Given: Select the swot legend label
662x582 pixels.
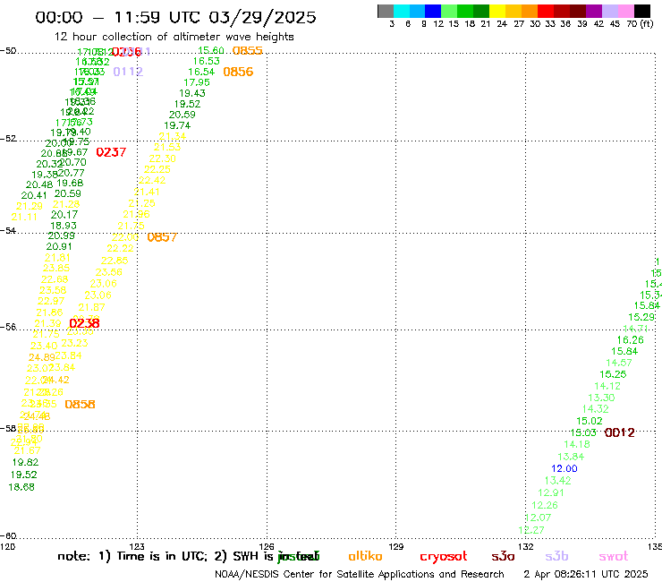Looking at the screenshot, I should click(x=614, y=557).
